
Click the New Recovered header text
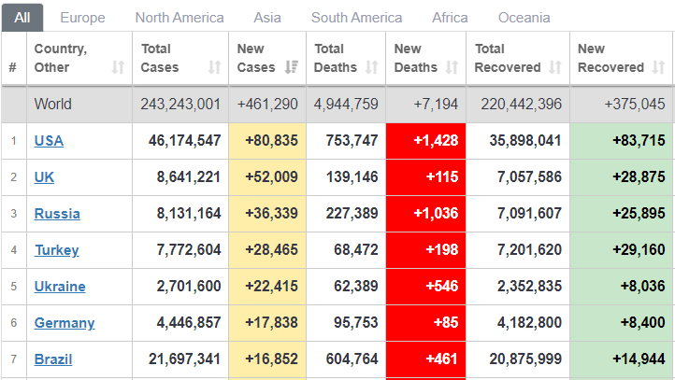pyautogui.click(x=610, y=58)
